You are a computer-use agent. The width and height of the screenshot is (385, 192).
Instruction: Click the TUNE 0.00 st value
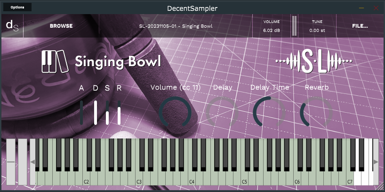point(317,31)
